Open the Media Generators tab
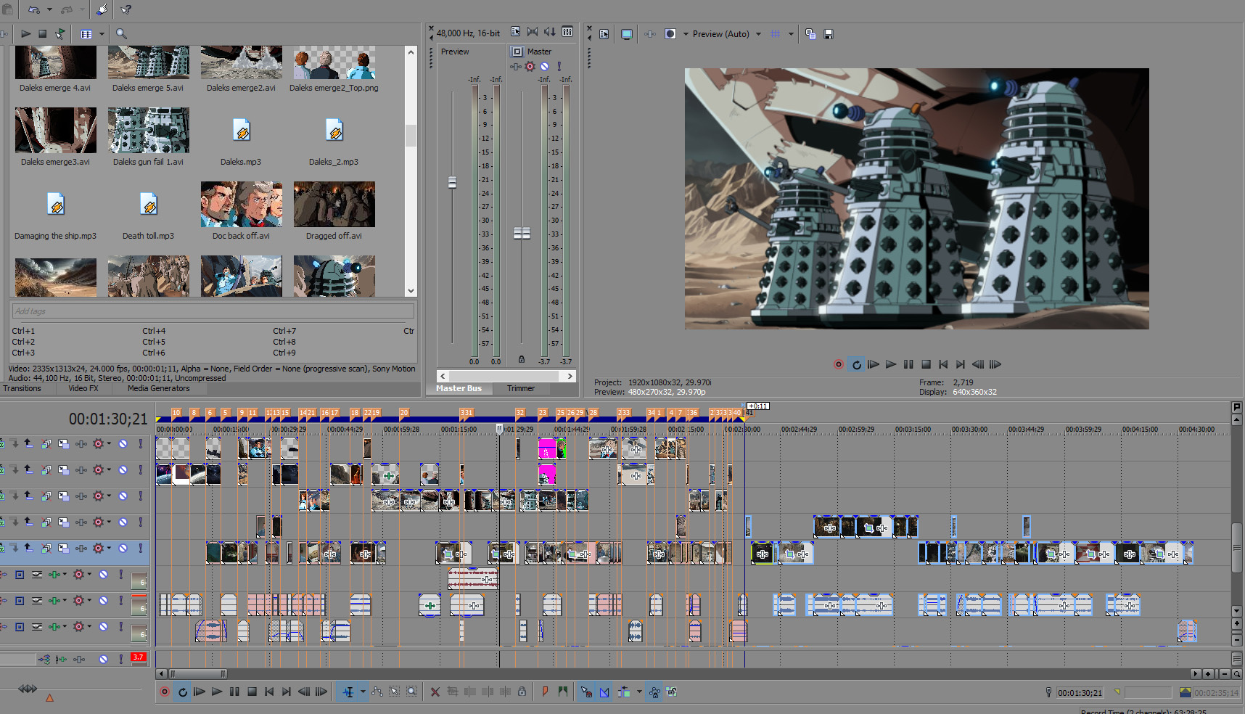Viewport: 1245px width, 714px height. [158, 389]
